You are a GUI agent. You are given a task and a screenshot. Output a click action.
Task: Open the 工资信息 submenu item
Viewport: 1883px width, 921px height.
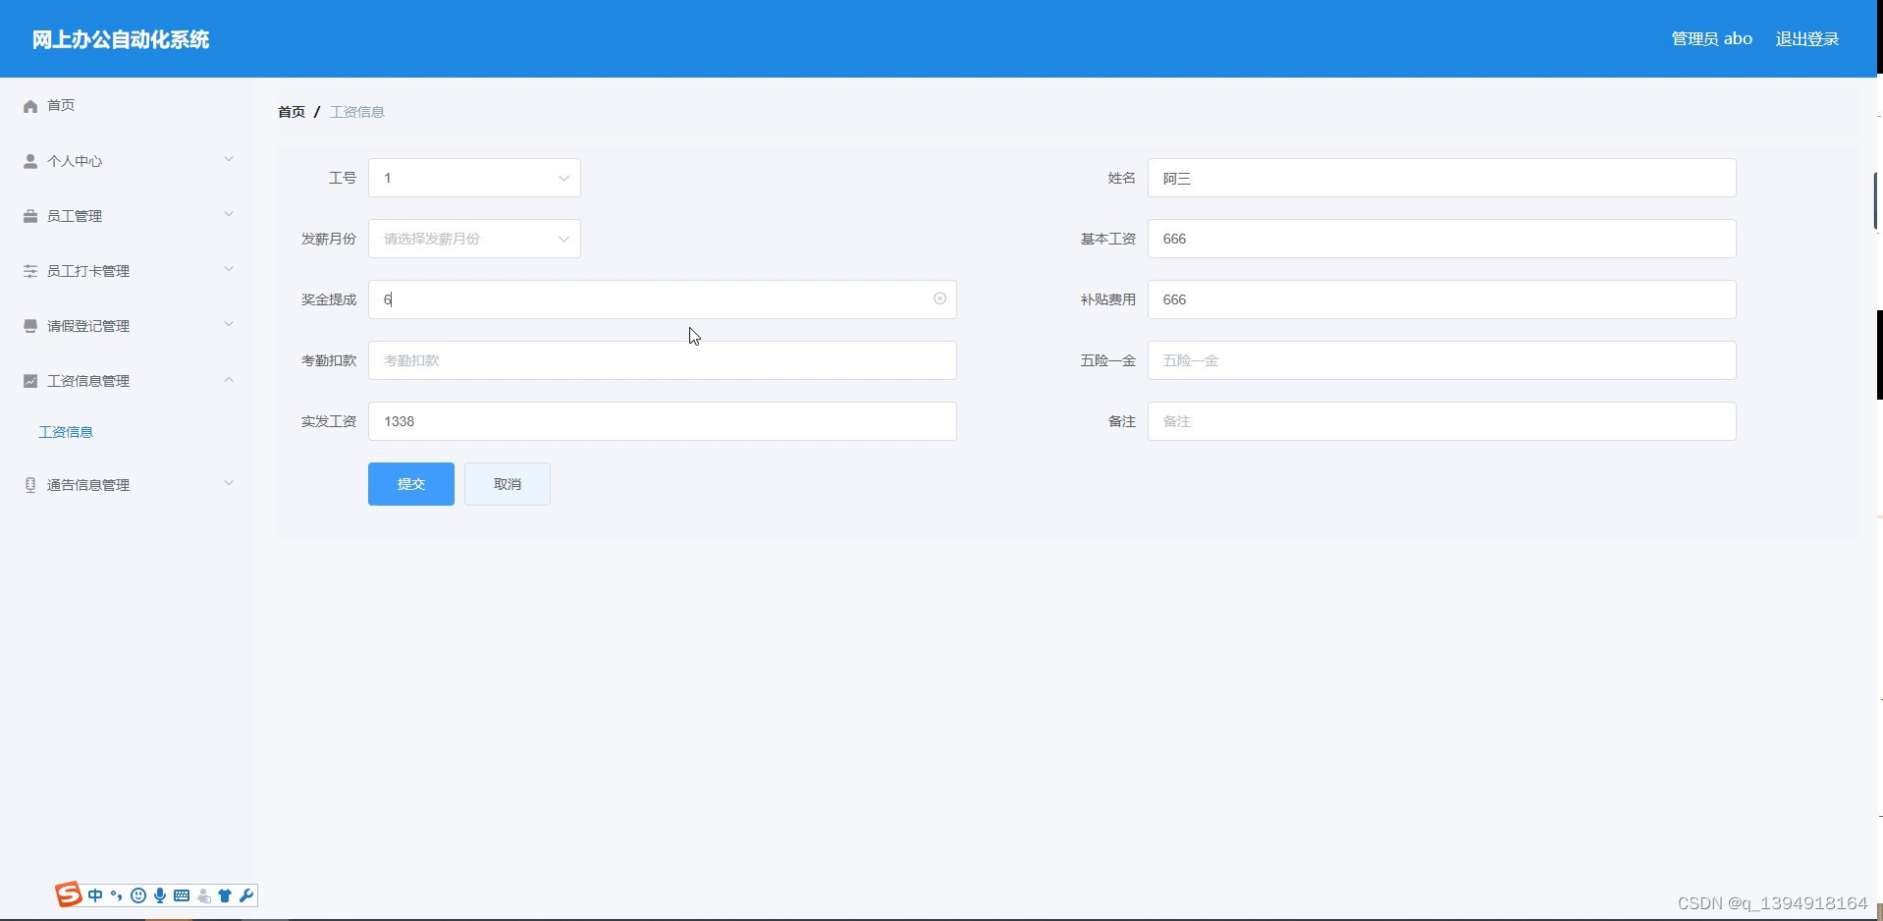pos(66,432)
